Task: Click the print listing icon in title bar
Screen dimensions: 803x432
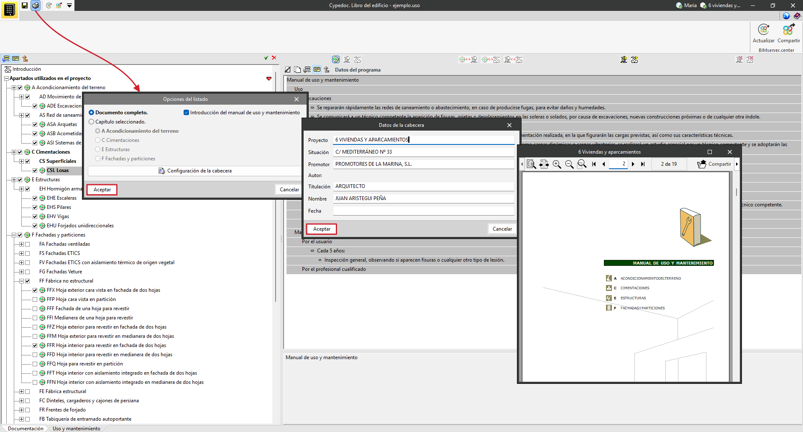Action: click(x=36, y=5)
